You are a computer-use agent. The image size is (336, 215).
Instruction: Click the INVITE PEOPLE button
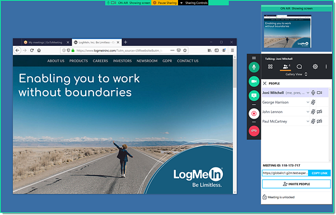[296, 184]
